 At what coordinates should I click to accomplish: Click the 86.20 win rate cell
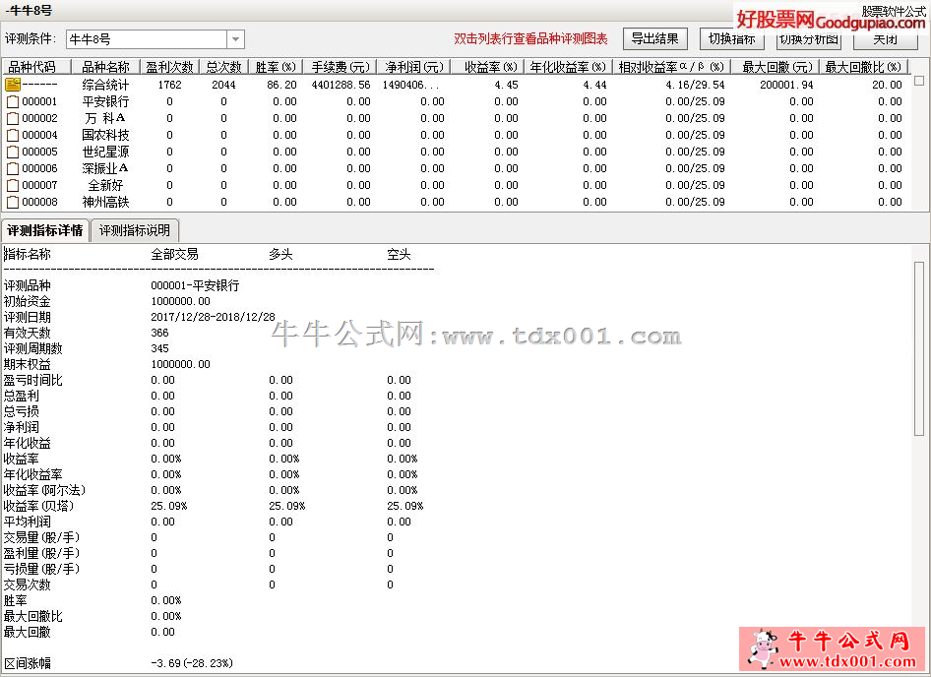281,85
